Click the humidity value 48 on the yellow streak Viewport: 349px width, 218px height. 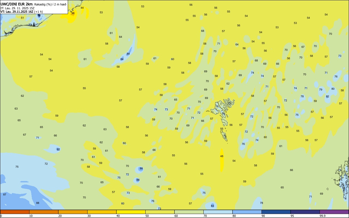[x=222, y=156]
